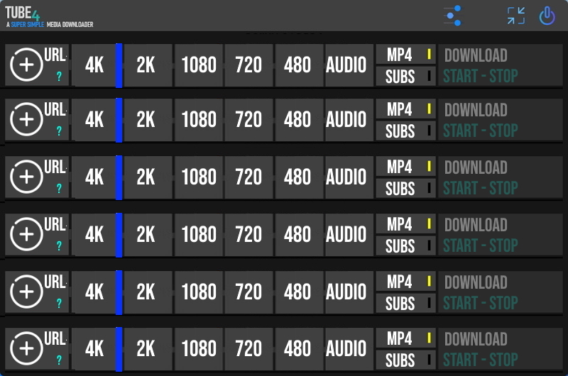Toggle SUBS in the first row
This screenshot has width=568, height=376.
[x=405, y=77]
